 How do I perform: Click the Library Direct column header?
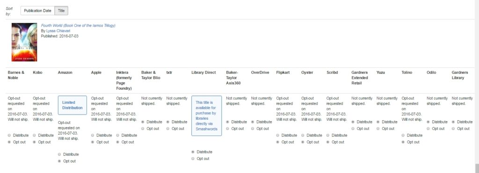click(x=203, y=72)
